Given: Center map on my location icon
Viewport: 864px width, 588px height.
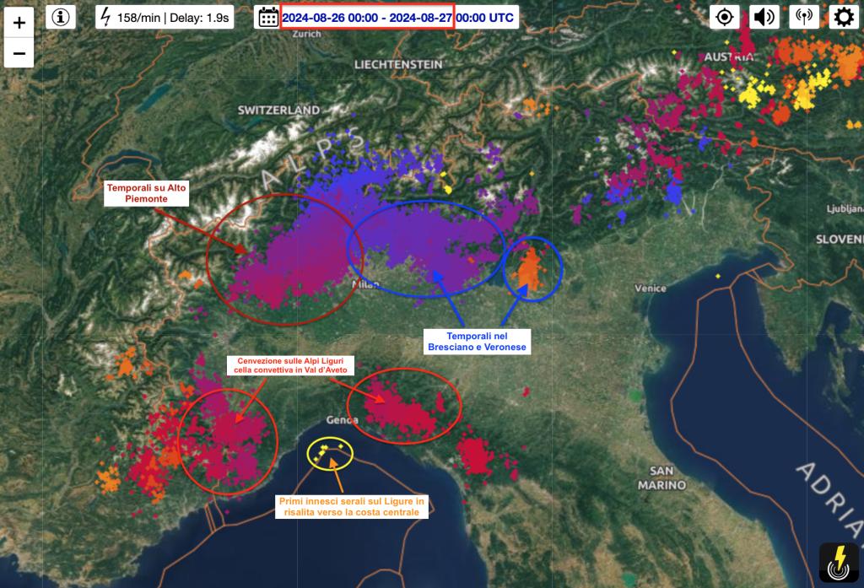Looking at the screenshot, I should click(x=725, y=17).
